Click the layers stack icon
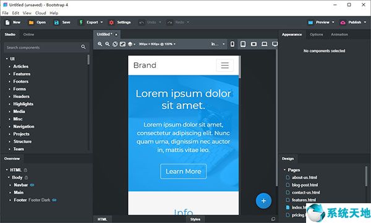 click(130, 44)
